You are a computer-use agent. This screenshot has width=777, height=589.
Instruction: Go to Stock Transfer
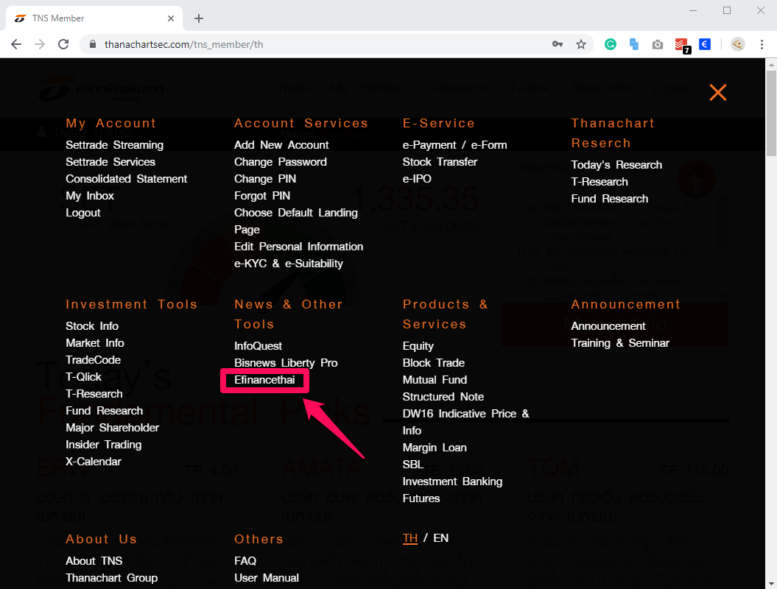pos(440,162)
